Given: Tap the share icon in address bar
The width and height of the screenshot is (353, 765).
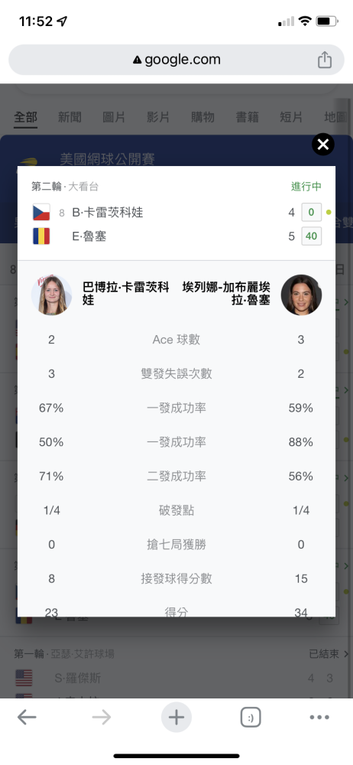Looking at the screenshot, I should pos(325,60).
